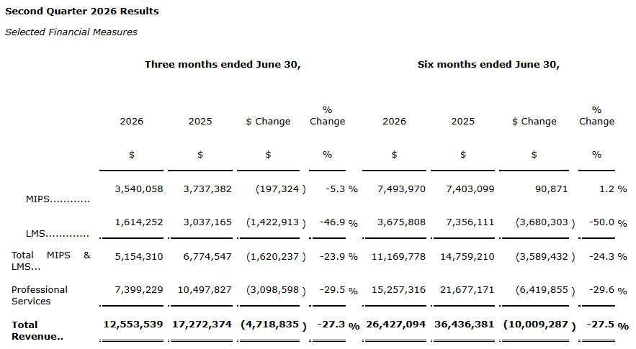Click LMS six-month change (3,680,303)

[545, 222]
